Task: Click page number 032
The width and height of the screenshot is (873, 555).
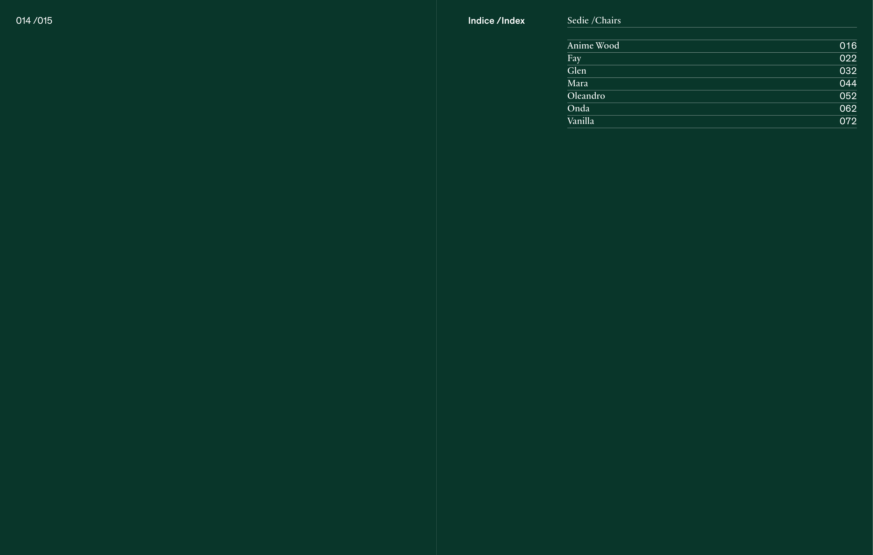Action: point(847,71)
